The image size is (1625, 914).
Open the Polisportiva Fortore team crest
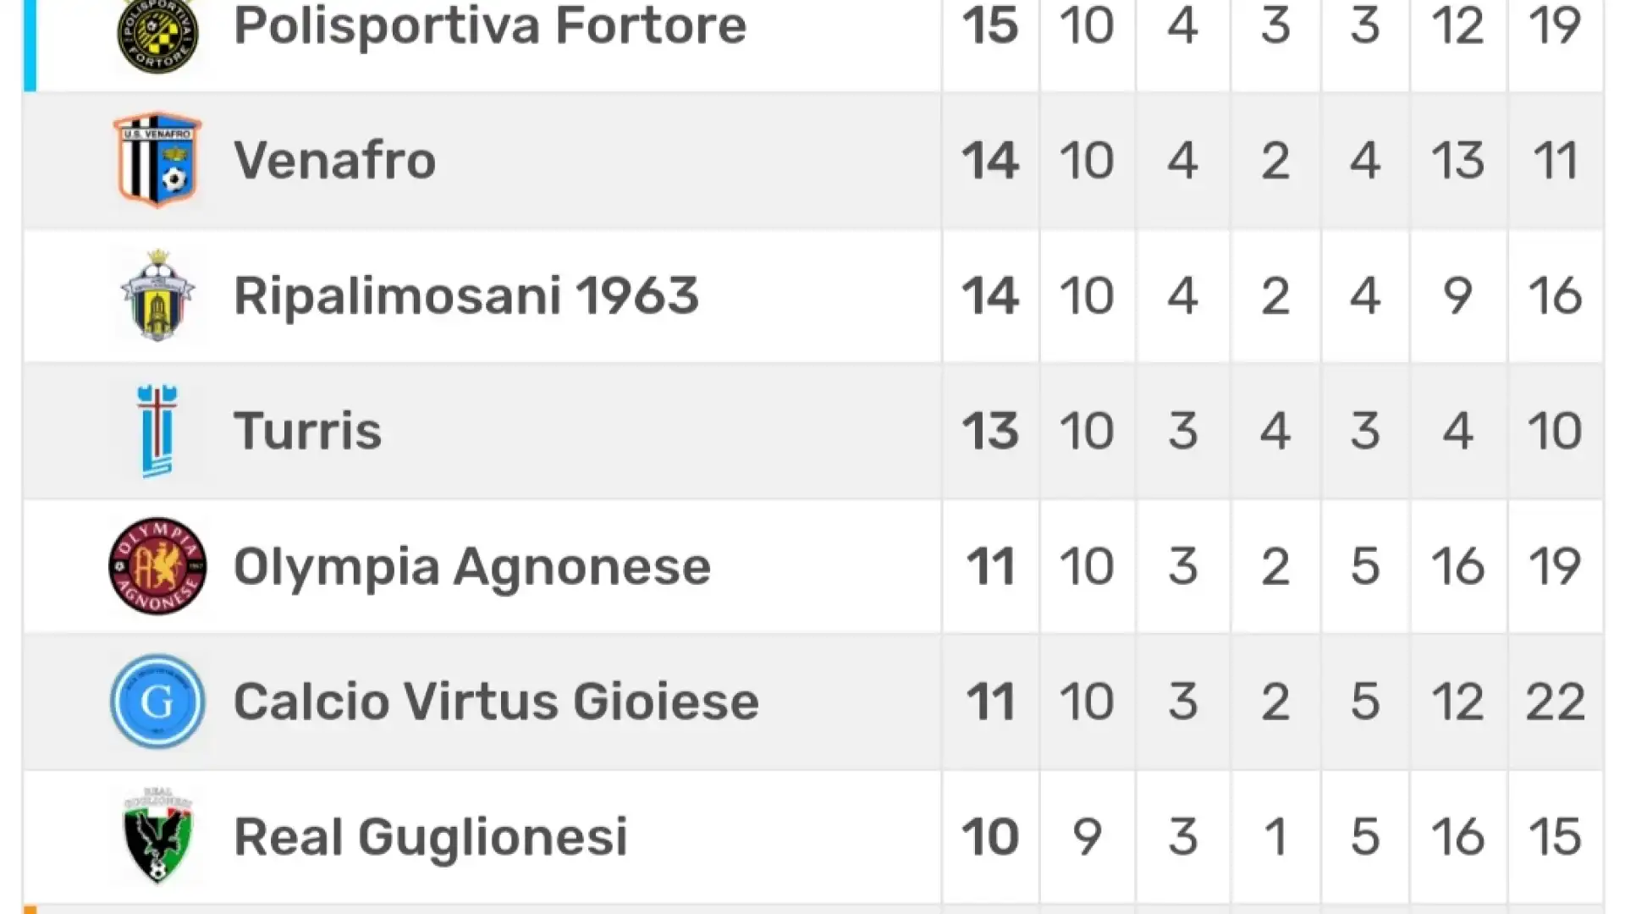157,34
